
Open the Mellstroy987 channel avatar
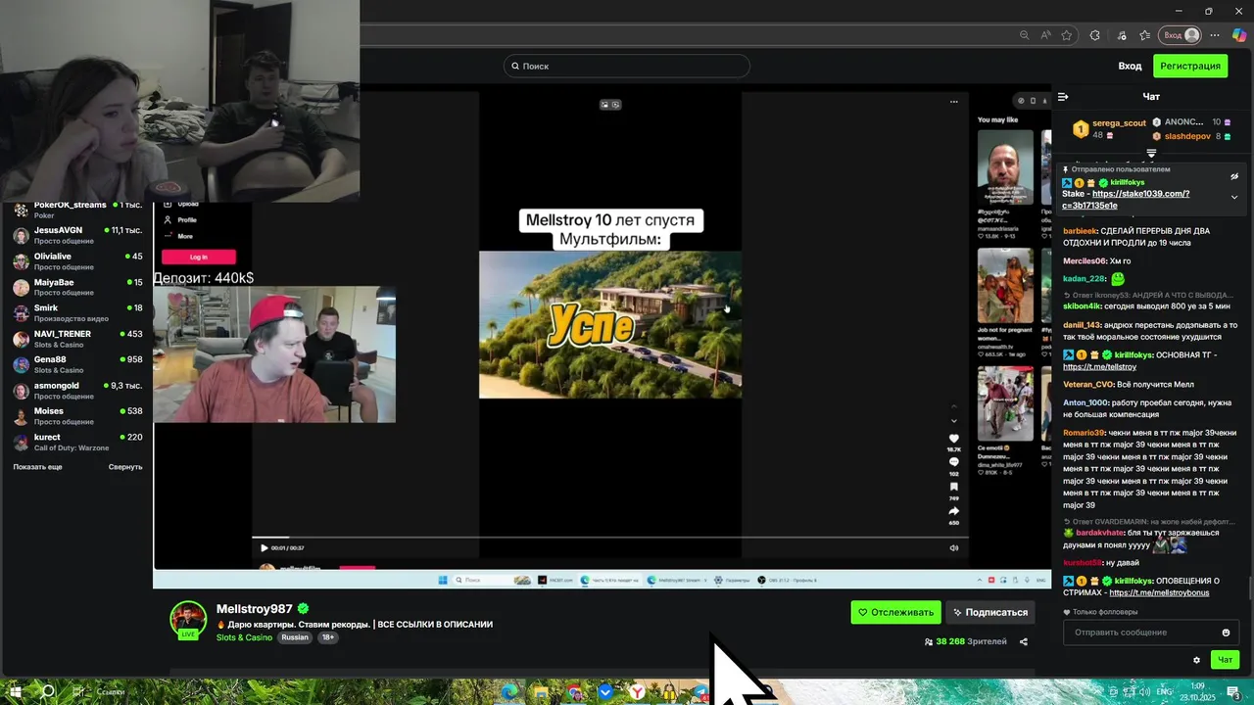point(188,620)
